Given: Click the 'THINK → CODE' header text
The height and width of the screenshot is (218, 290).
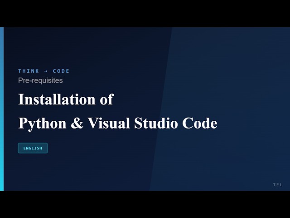Looking at the screenshot, I should point(44,71).
